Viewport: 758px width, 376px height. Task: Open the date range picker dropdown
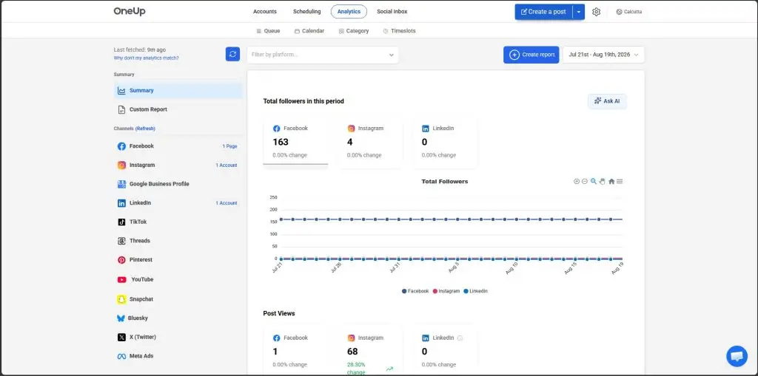[603, 55]
